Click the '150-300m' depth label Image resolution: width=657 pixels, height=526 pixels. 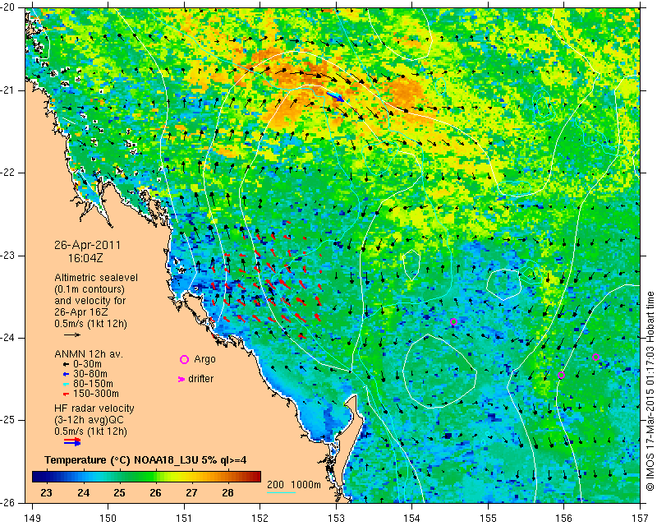coord(96,394)
